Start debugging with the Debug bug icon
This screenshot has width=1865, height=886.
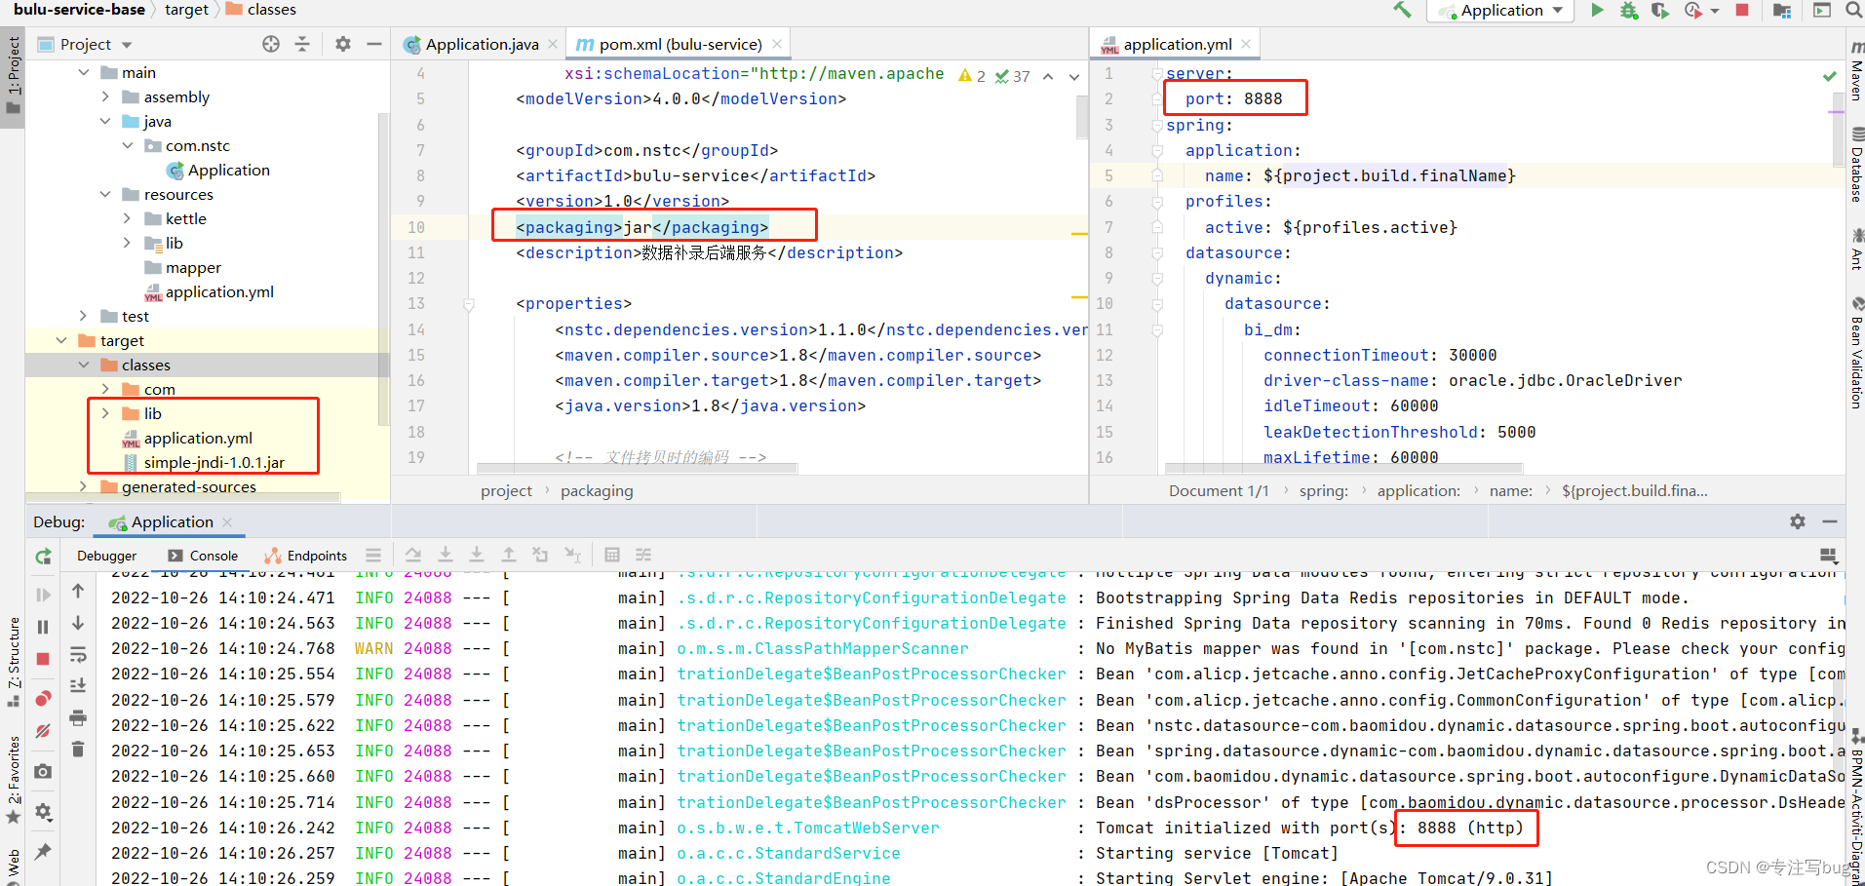click(1628, 10)
